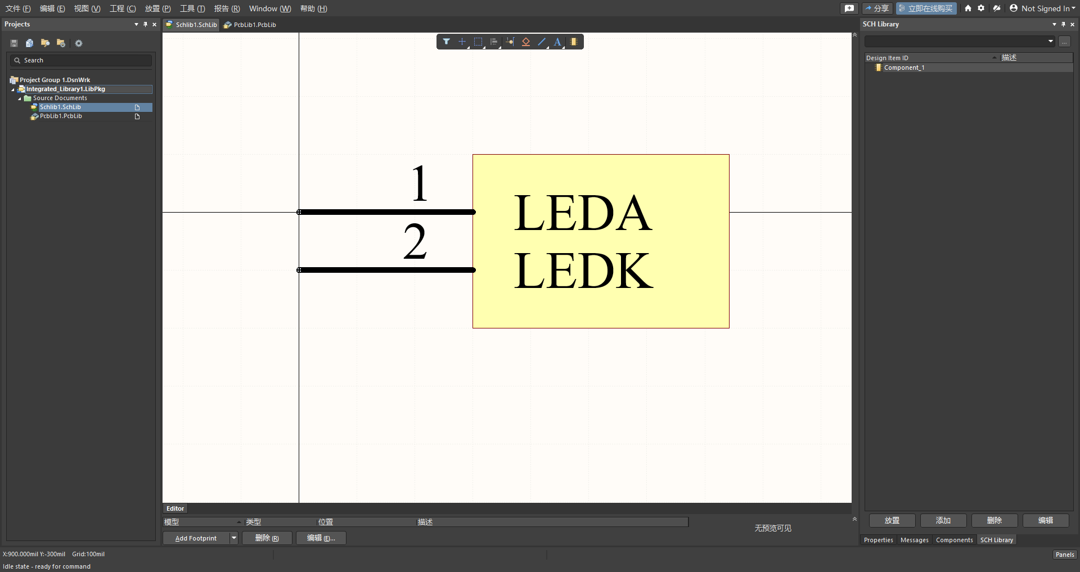
Task: Open the Window (W) menu
Action: (270, 8)
